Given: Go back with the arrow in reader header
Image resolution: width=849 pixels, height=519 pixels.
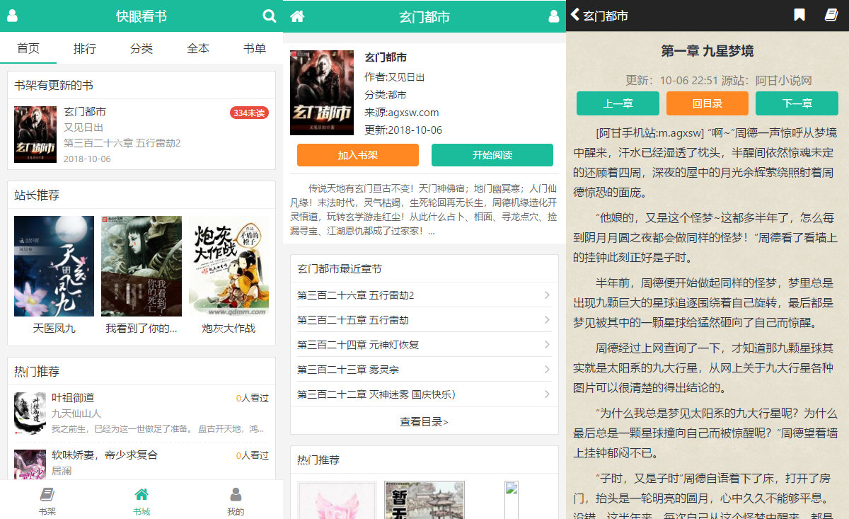Looking at the screenshot, I should coord(575,15).
